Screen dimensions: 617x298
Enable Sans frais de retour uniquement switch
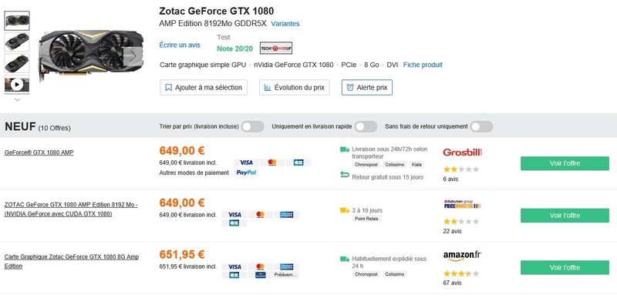coord(481,127)
